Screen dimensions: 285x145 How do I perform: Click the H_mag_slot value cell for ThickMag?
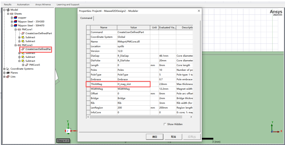point(134,84)
